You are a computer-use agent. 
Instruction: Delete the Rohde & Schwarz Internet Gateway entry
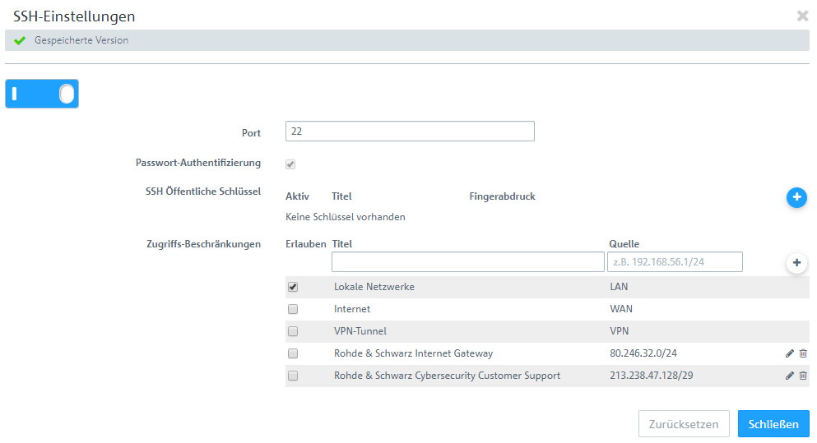point(803,353)
